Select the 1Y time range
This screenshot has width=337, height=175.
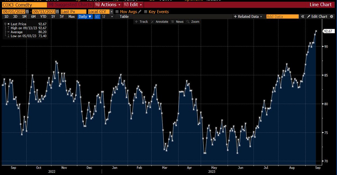coord(53,17)
